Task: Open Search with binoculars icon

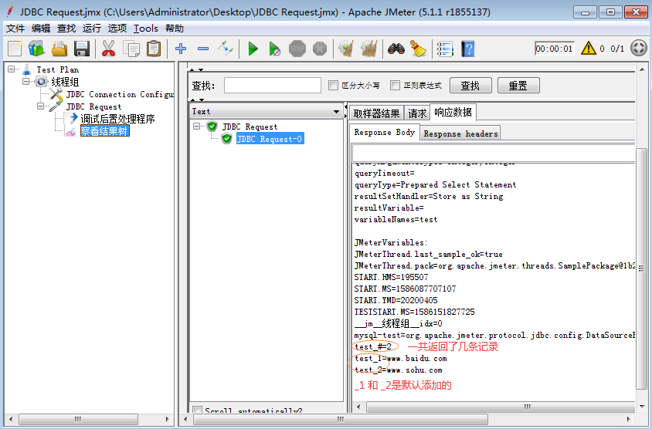Action: point(396,49)
